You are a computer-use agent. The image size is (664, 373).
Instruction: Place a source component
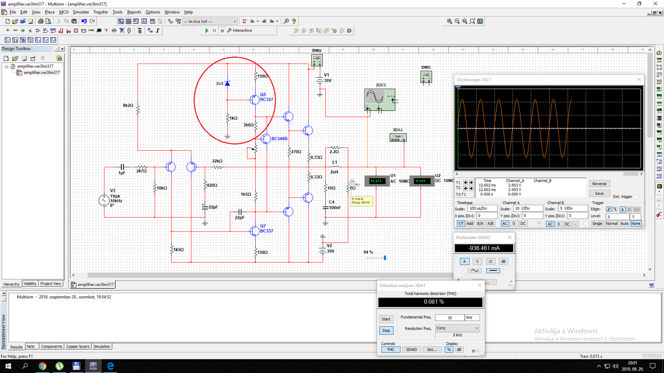(x=8, y=31)
